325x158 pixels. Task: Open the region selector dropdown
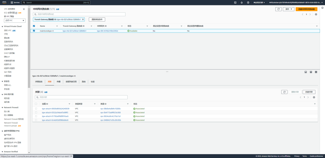[259, 3]
